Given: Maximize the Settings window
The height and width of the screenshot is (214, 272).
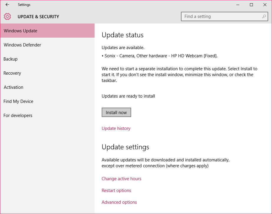Looking at the screenshot, I should [251, 5].
